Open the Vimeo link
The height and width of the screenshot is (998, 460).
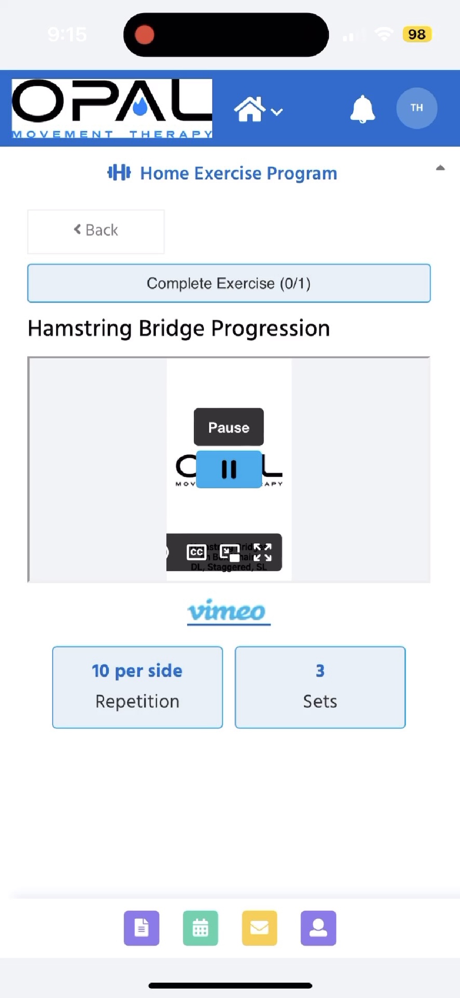pyautogui.click(x=229, y=611)
